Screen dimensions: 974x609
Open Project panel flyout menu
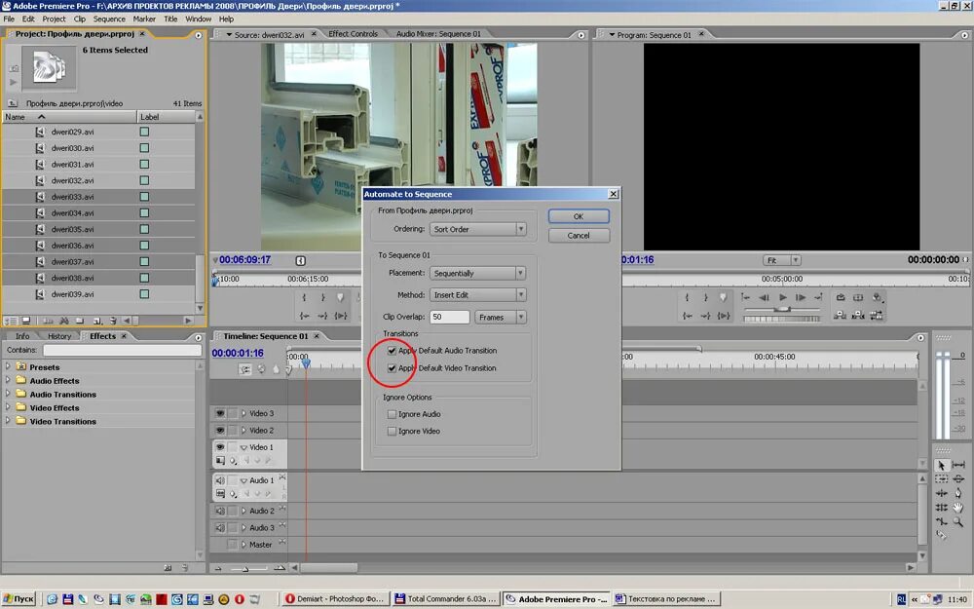pos(198,35)
